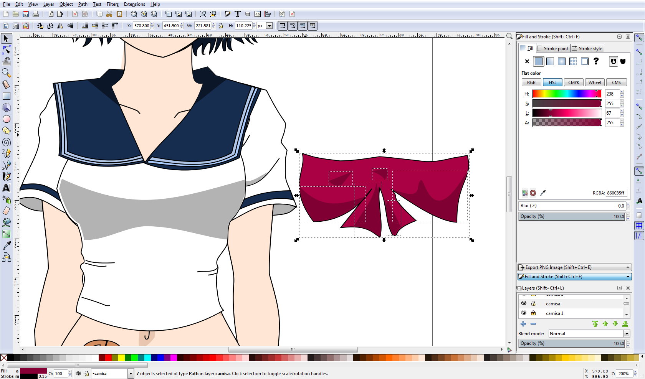The width and height of the screenshot is (645, 379).
Task: Choose Flat color fill type
Action: (x=539, y=61)
